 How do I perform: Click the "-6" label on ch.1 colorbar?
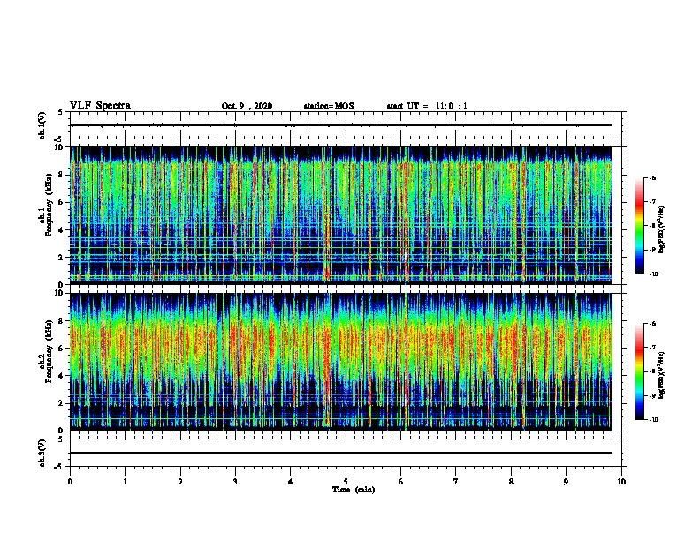(x=652, y=177)
